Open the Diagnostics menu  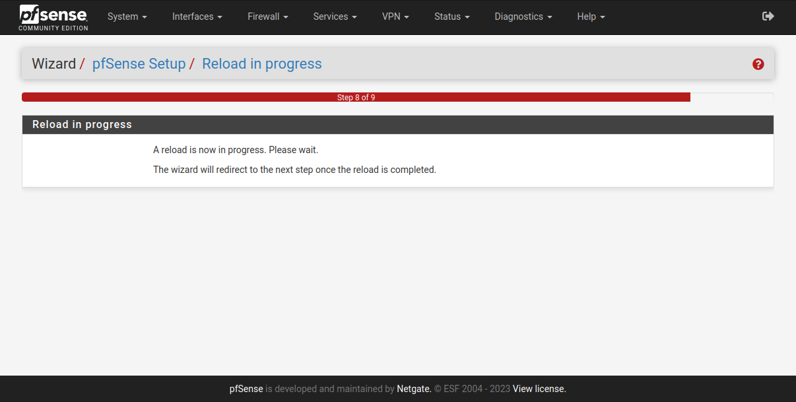(x=523, y=17)
